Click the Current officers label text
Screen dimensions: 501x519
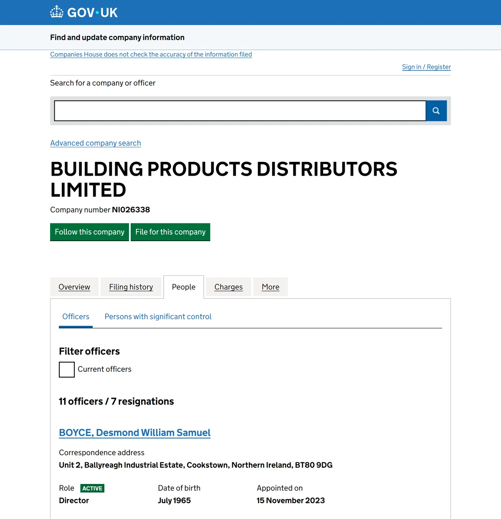[104, 369]
